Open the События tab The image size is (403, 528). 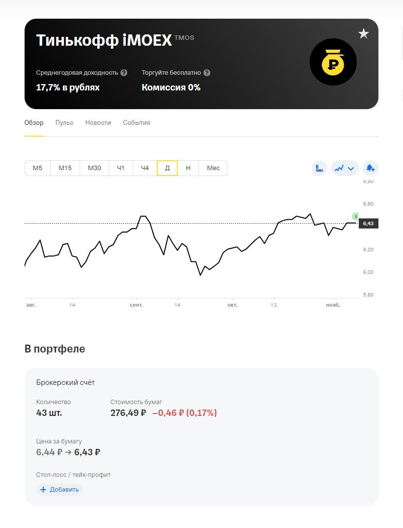137,123
